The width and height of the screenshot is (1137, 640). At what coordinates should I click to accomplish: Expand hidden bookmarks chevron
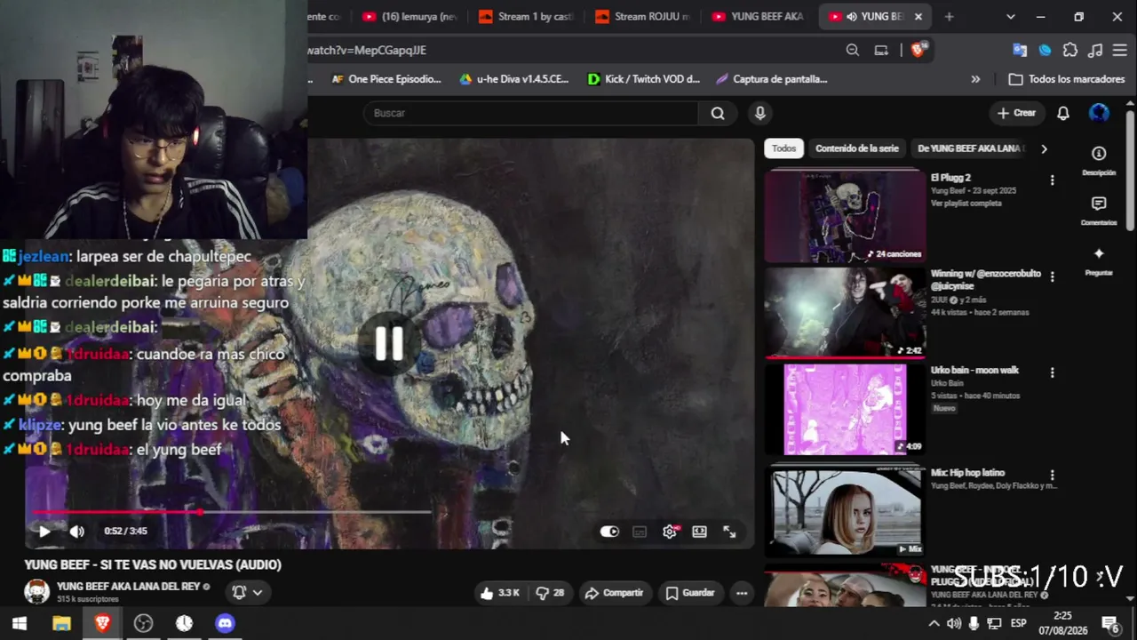pos(975,79)
